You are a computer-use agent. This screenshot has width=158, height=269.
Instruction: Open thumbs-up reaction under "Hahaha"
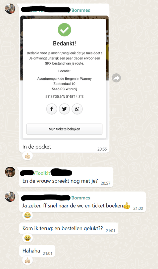point(28,260)
